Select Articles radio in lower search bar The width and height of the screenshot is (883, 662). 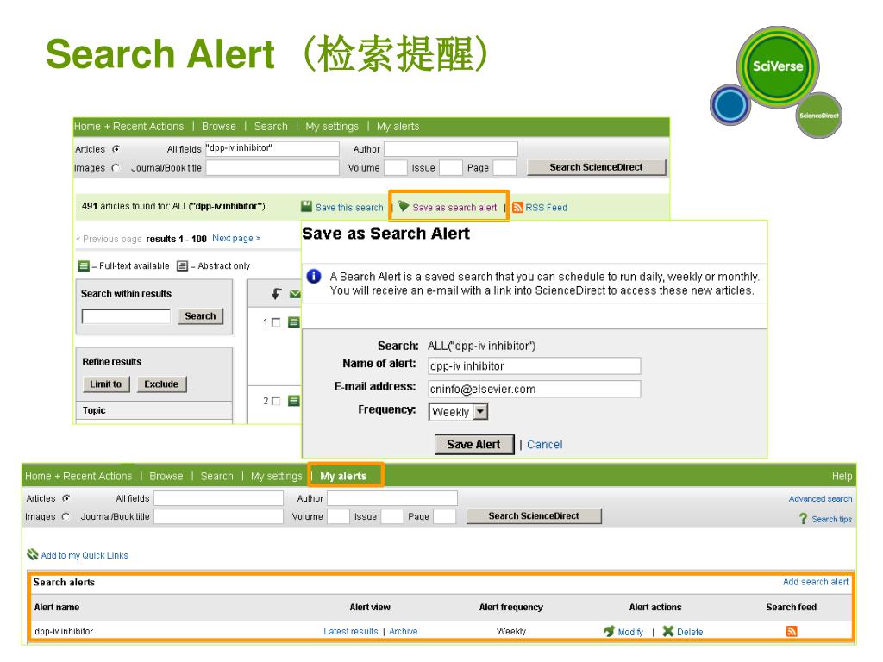coord(66,498)
